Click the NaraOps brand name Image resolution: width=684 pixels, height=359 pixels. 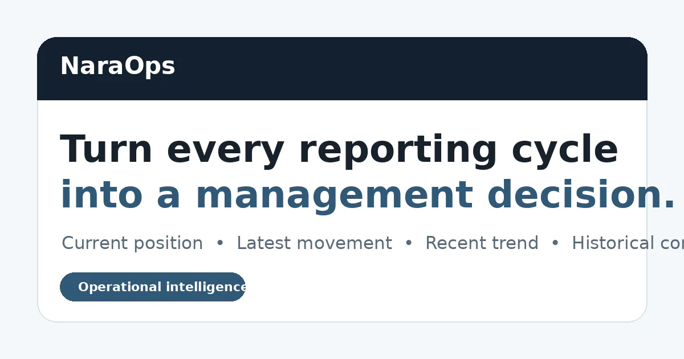point(117,66)
